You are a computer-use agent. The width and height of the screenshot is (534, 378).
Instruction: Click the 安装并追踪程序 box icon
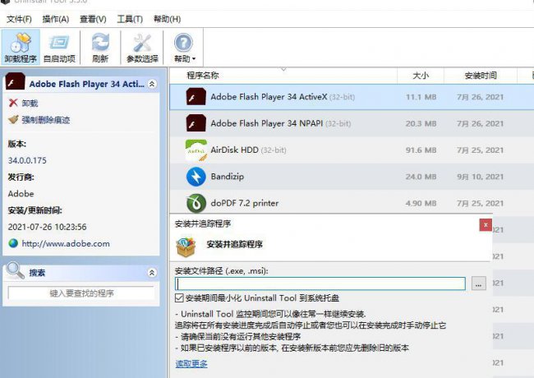[x=186, y=247]
